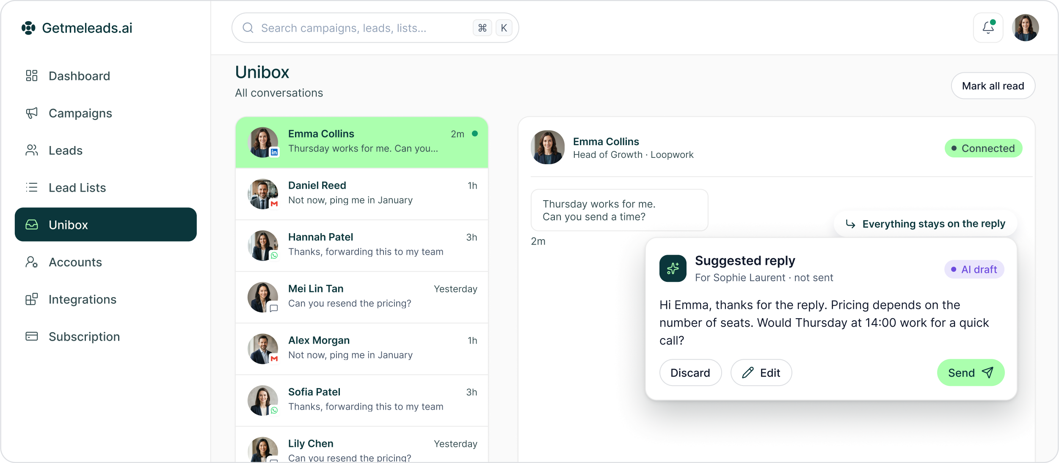Click the Campaigns megaphone icon
The height and width of the screenshot is (463, 1059).
(32, 113)
